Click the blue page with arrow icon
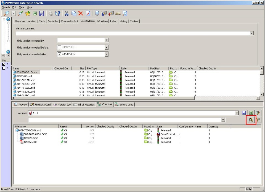 pos(97,13)
